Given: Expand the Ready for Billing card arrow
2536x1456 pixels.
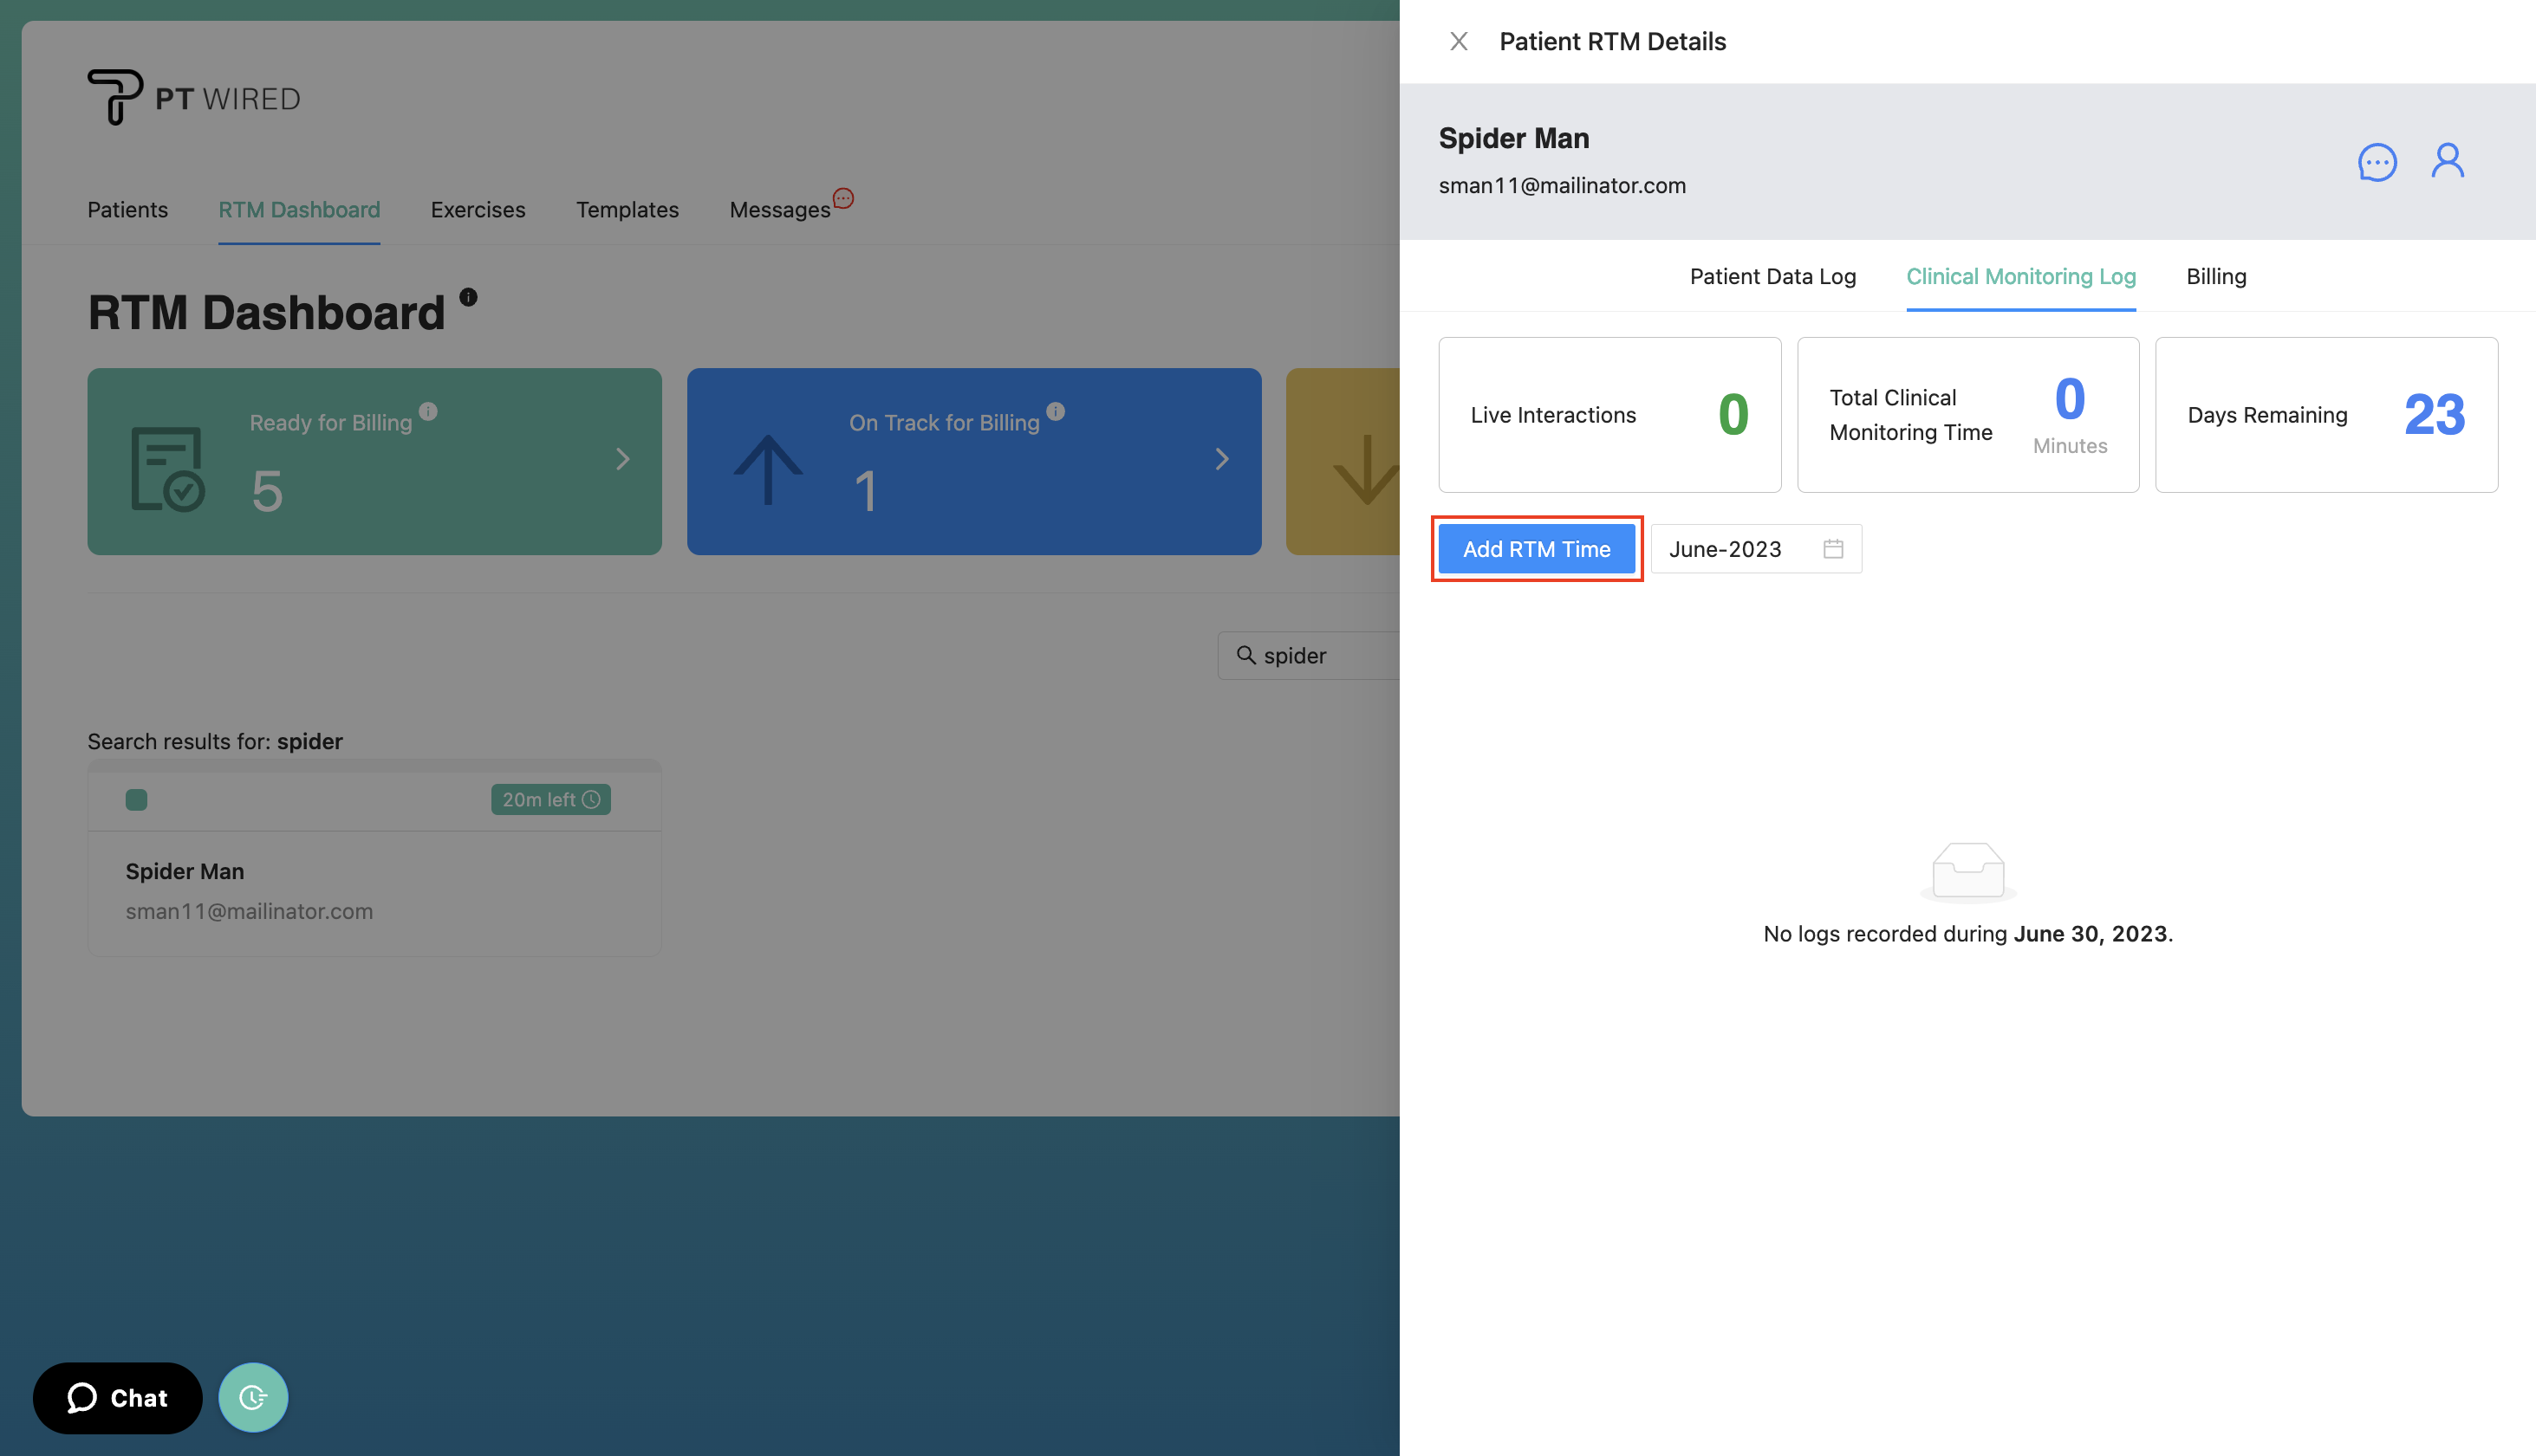Looking at the screenshot, I should tap(622, 459).
